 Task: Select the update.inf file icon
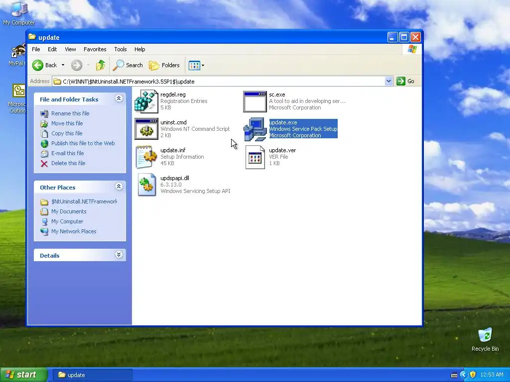(x=146, y=157)
